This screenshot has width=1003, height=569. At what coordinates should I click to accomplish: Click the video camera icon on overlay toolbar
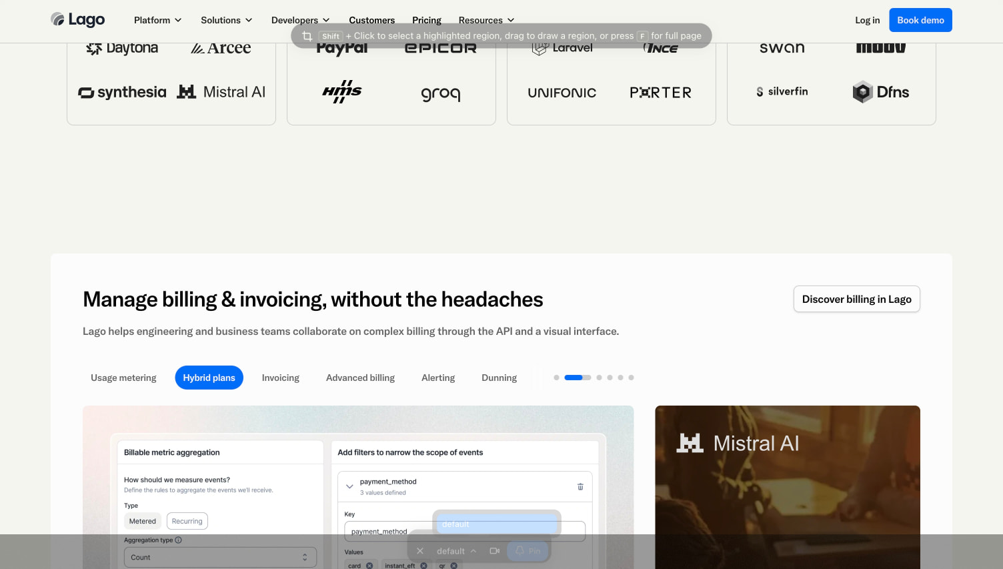495,551
